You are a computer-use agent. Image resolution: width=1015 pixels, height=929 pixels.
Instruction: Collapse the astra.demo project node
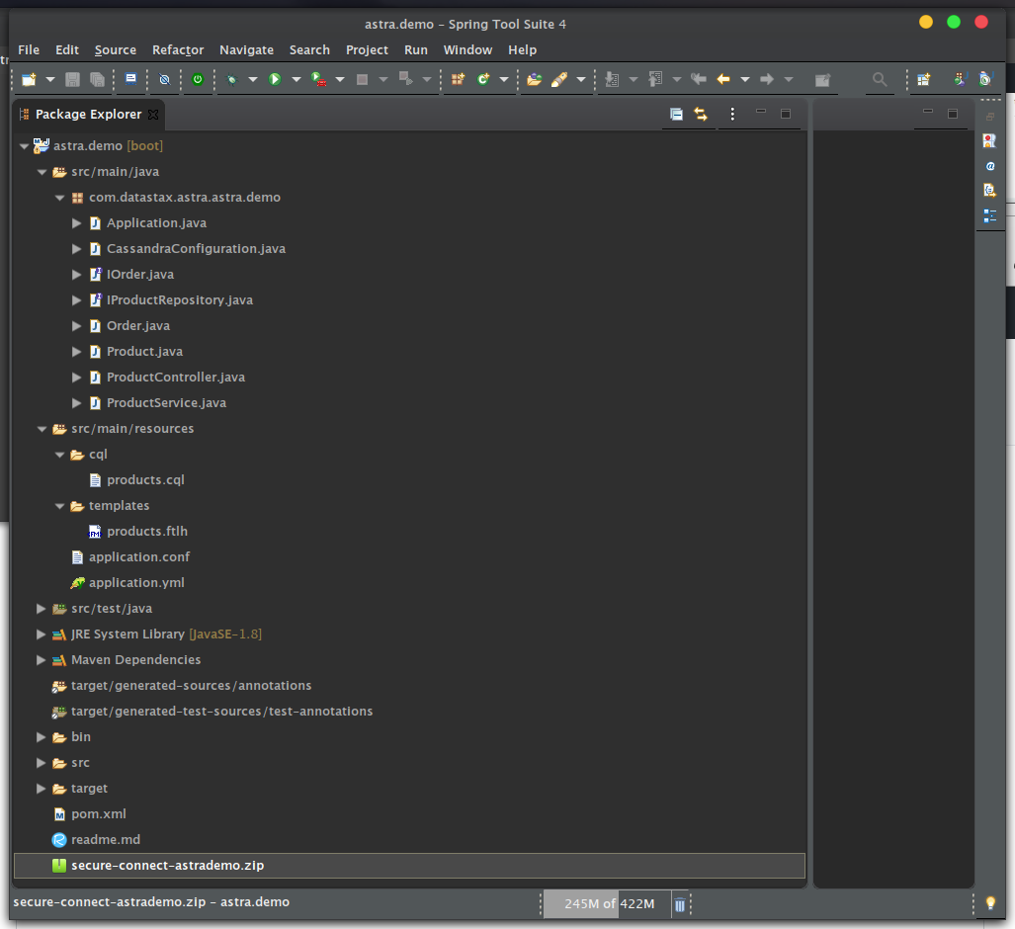[x=24, y=146]
